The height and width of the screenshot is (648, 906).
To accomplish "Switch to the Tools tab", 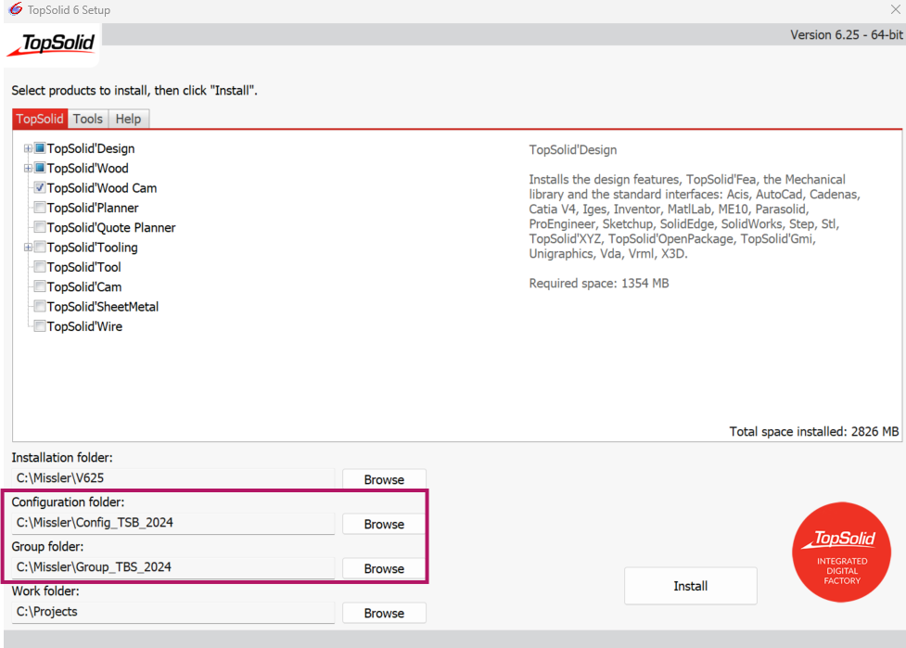I will tap(88, 119).
